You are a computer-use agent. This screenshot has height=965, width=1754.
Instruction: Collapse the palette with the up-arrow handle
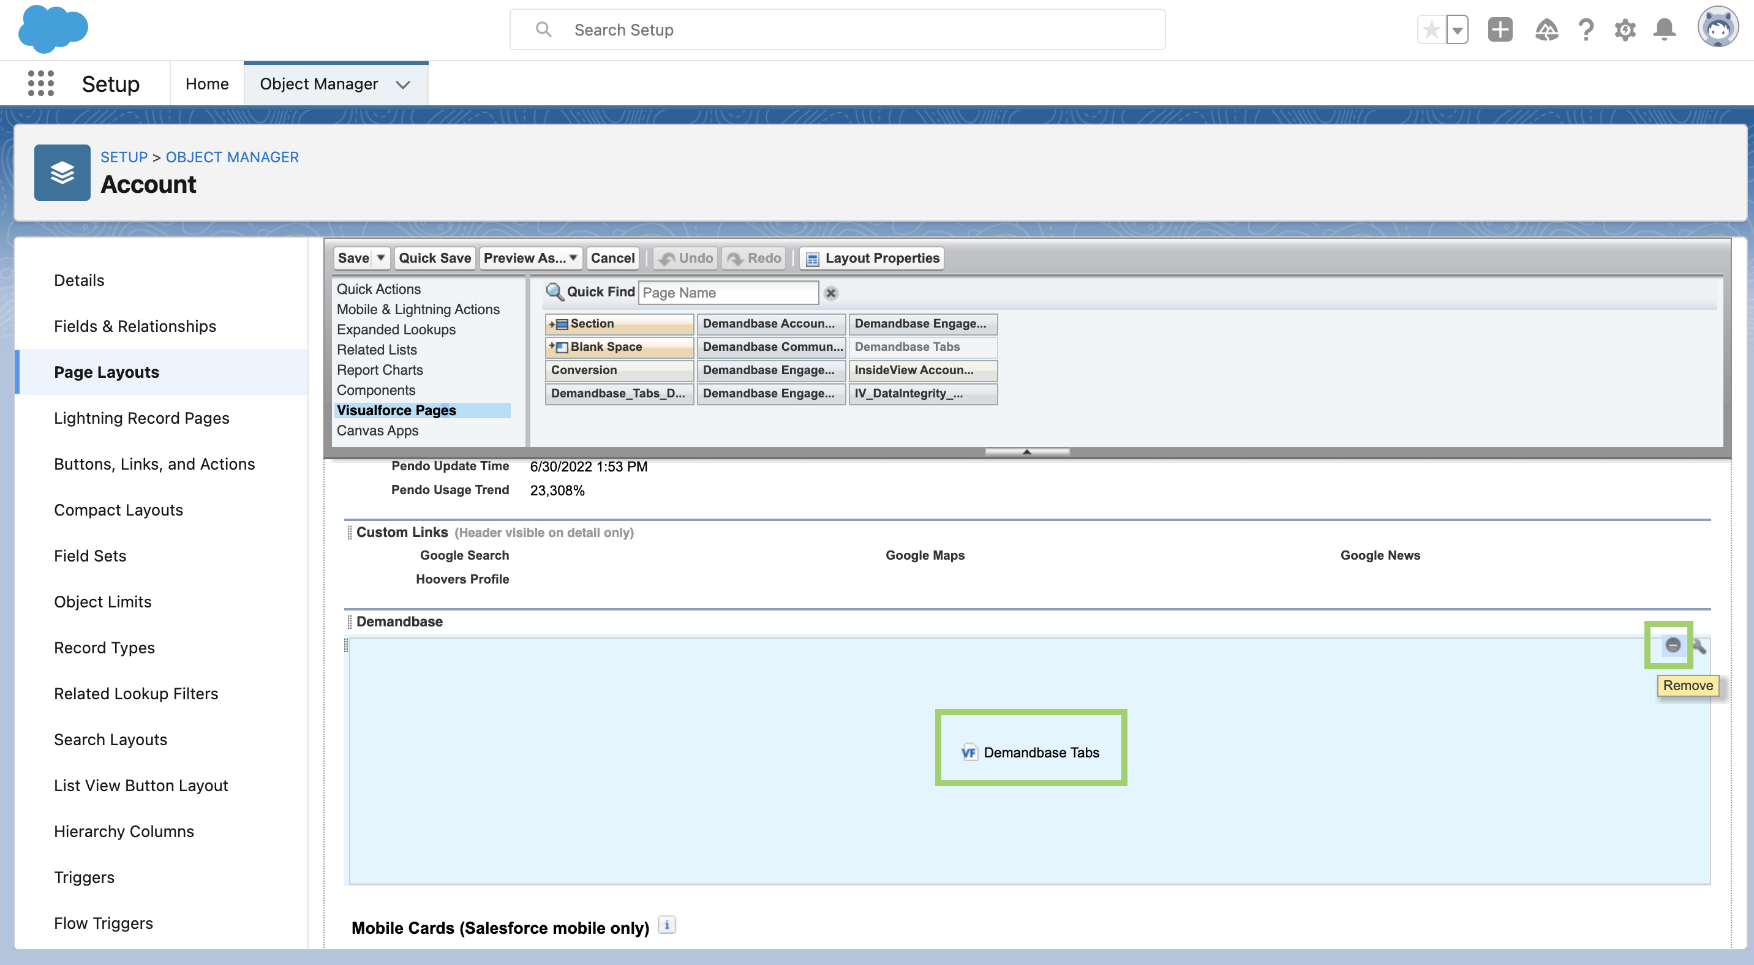1027,451
